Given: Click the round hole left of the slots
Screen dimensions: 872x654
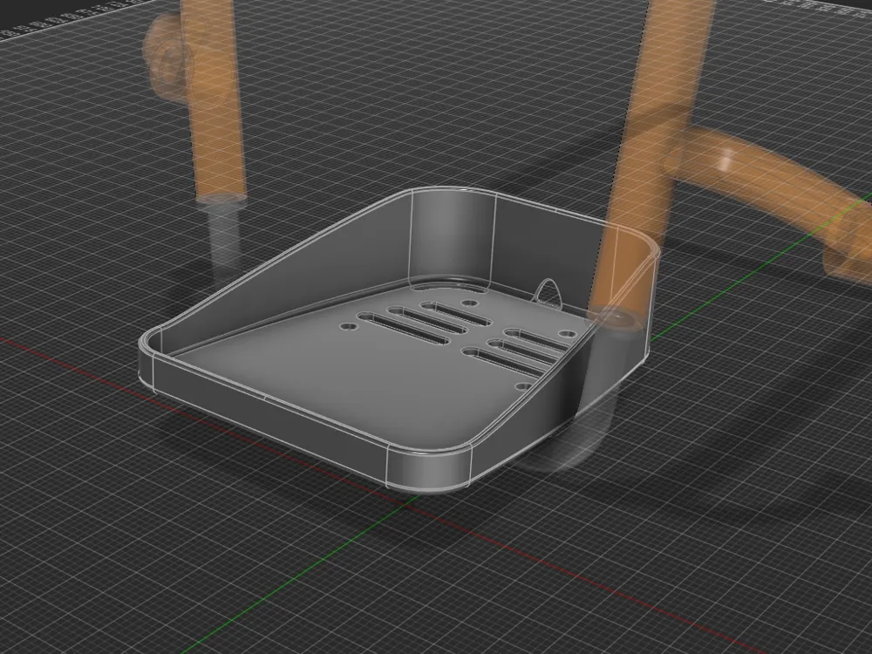Looking at the screenshot, I should (349, 326).
